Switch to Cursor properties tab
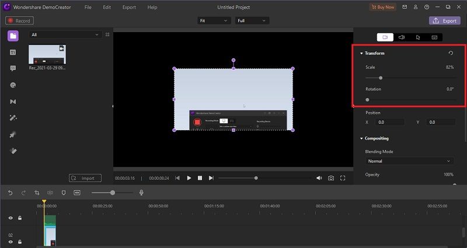The width and height of the screenshot is (467, 248). pos(418,37)
